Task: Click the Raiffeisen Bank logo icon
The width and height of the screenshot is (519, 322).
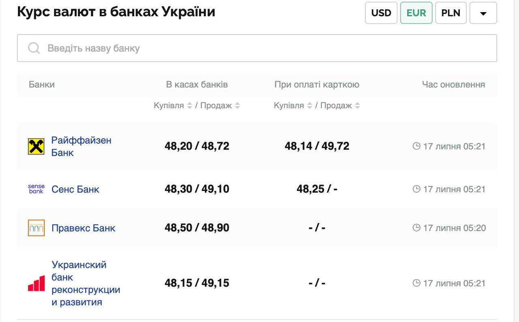Action: point(36,146)
